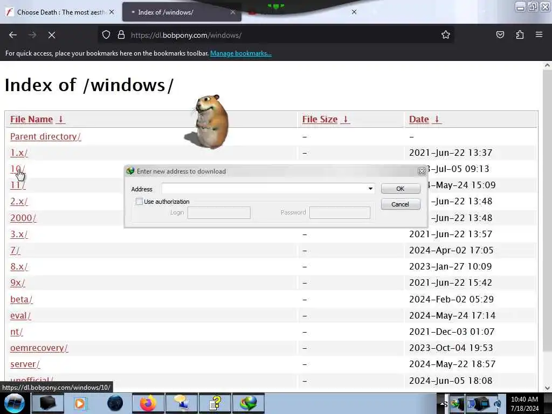The height and width of the screenshot is (414, 552).
Task: Click the dark globe taskbar icon
Action: [115, 403]
